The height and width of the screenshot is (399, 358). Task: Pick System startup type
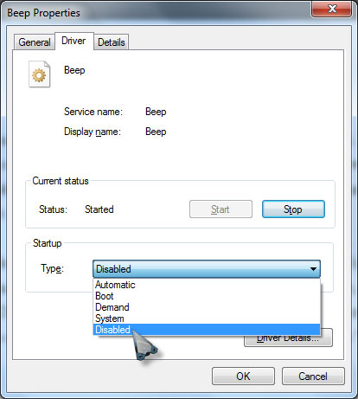point(207,319)
